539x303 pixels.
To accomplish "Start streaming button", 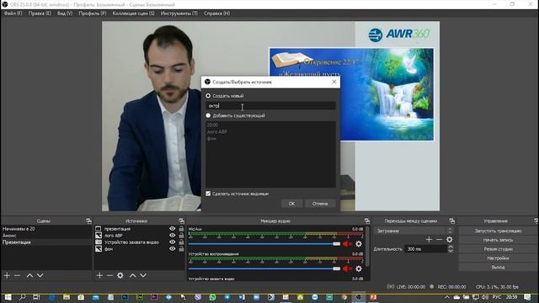I will [498, 231].
